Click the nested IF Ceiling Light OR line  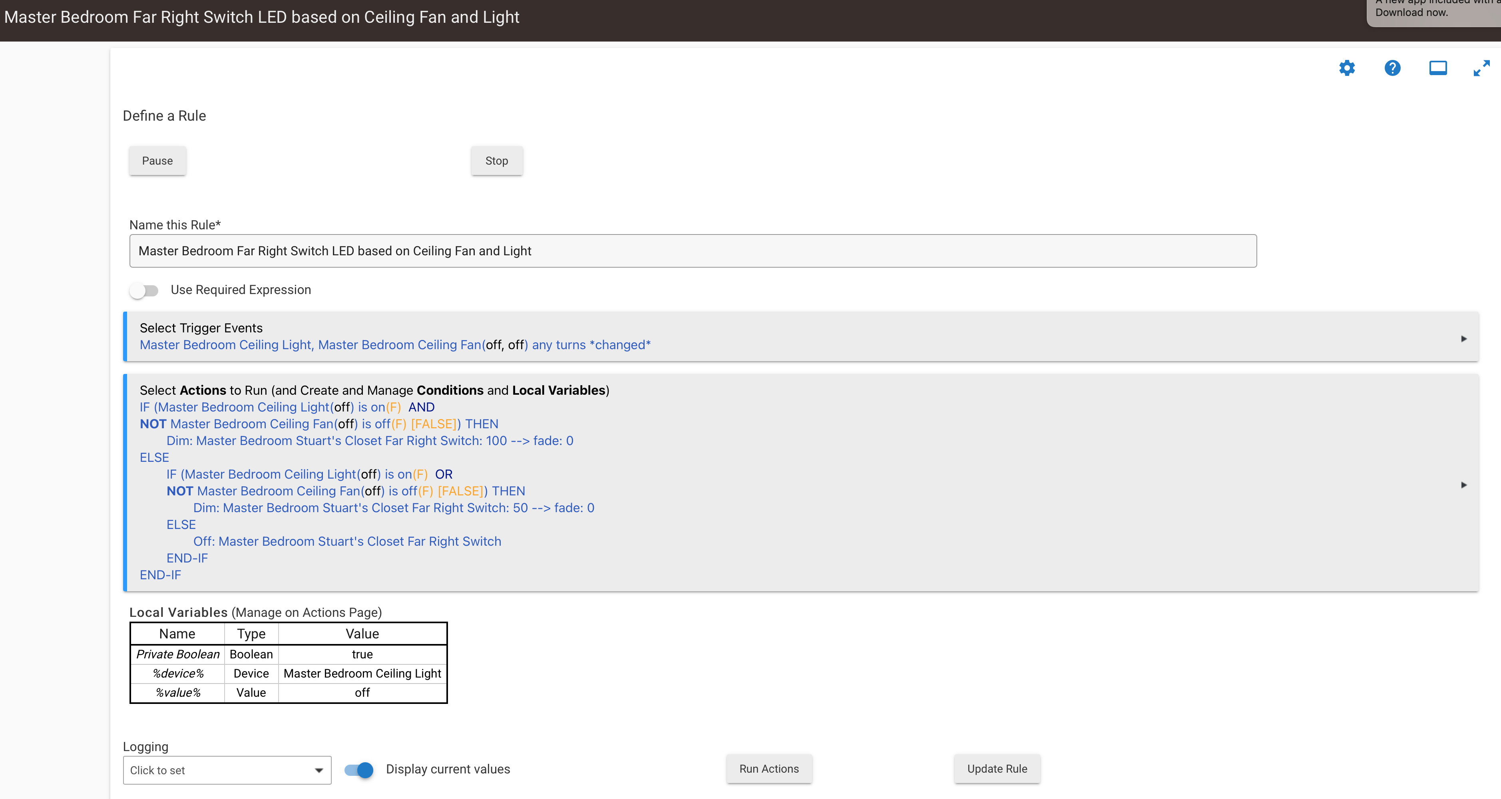coord(309,474)
